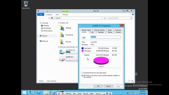Click the Explorer help question mark icon
The height and width of the screenshot is (95, 169).
(133, 15)
